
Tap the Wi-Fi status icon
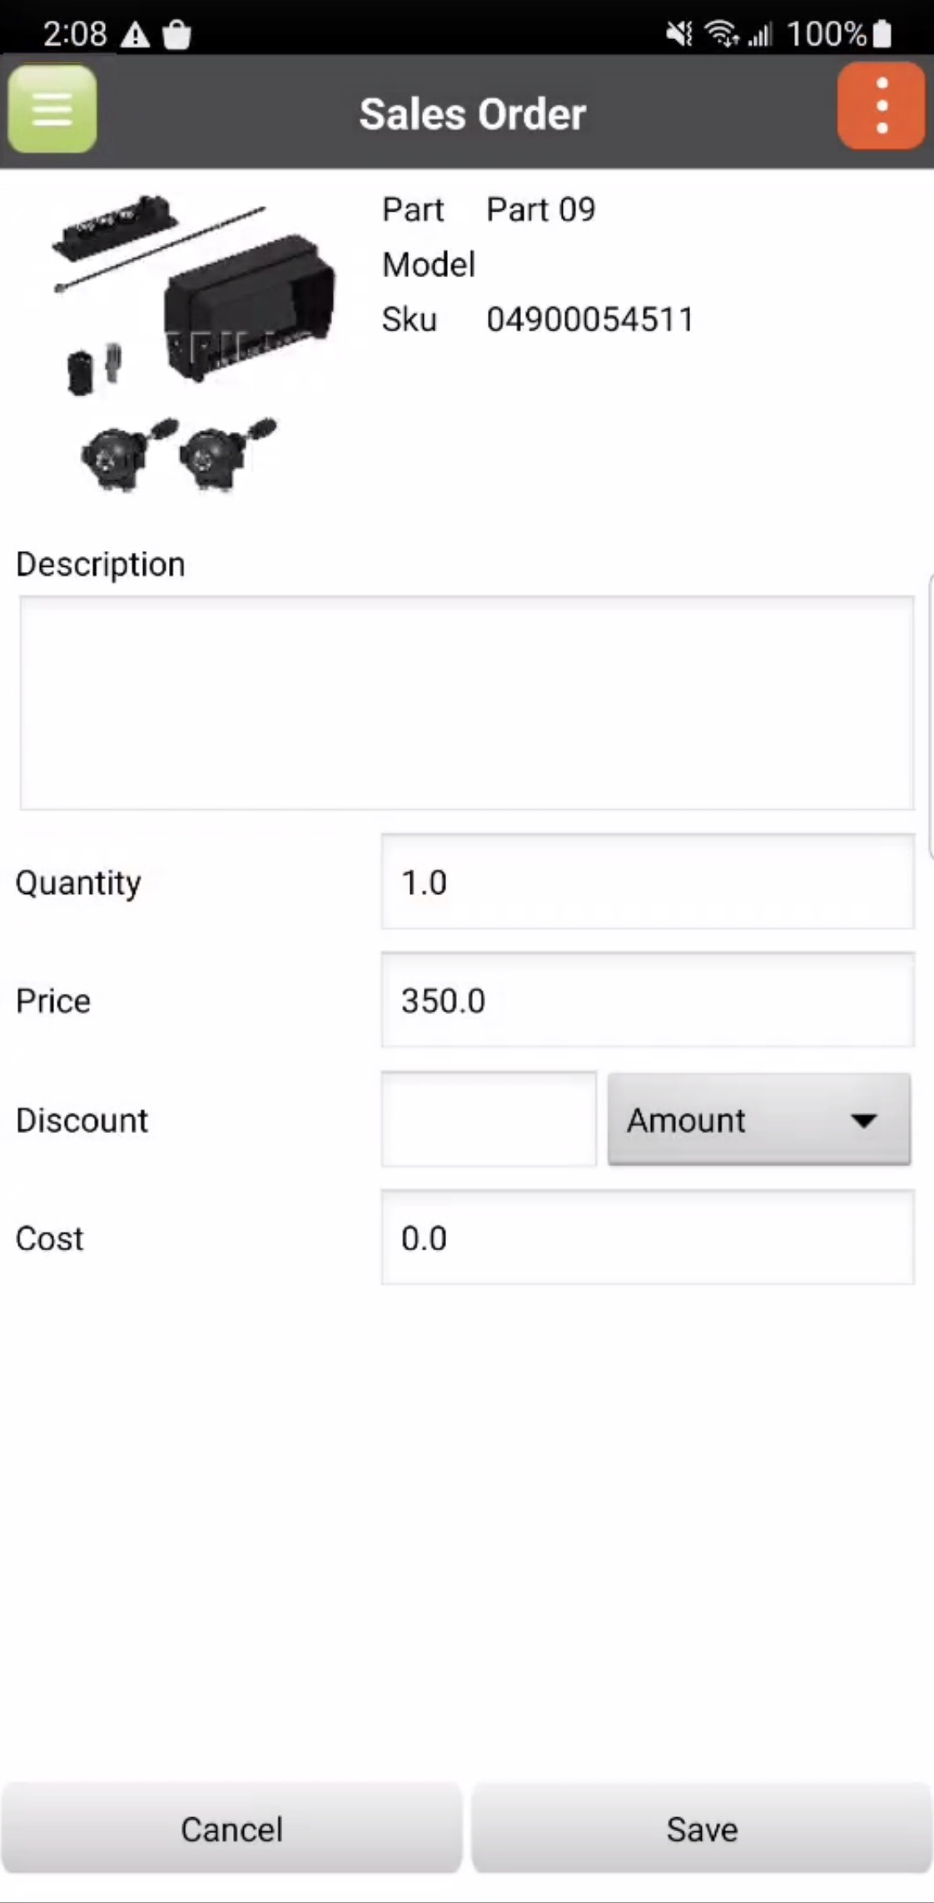[720, 34]
